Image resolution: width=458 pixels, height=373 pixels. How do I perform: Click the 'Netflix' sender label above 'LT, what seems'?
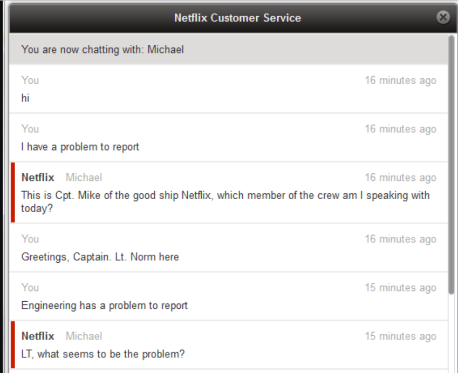(38, 336)
